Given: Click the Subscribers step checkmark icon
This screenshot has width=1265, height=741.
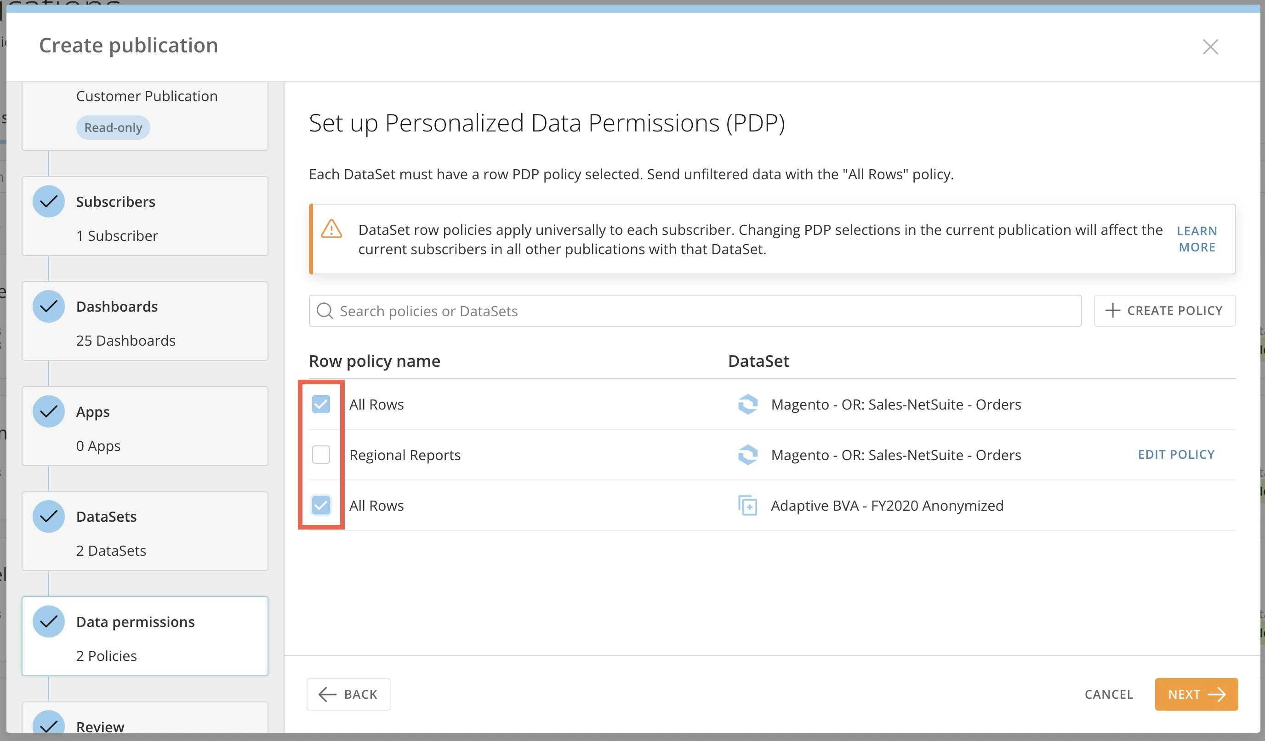Looking at the screenshot, I should tap(49, 202).
